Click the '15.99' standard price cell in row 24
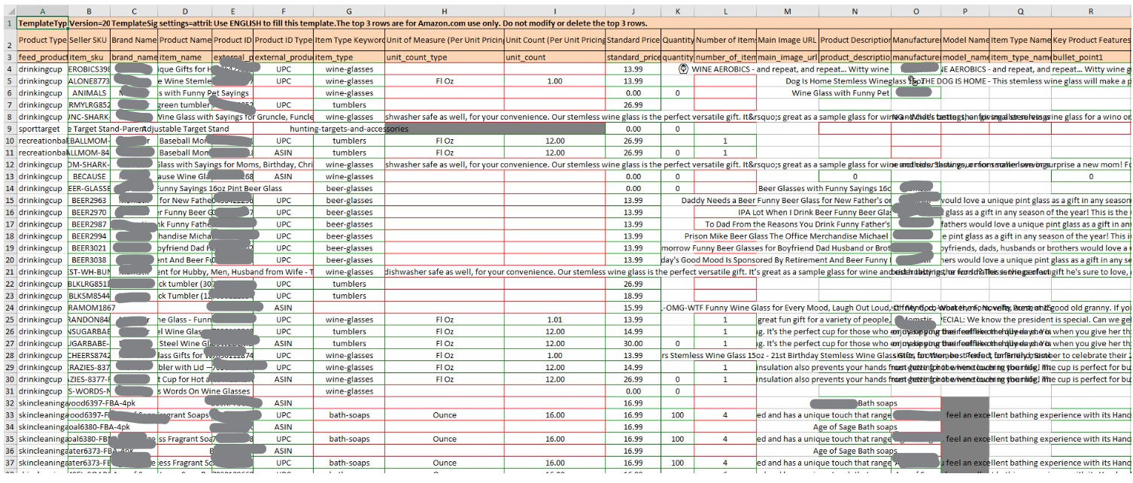Screen dimensions: 1133x483 click(x=633, y=308)
